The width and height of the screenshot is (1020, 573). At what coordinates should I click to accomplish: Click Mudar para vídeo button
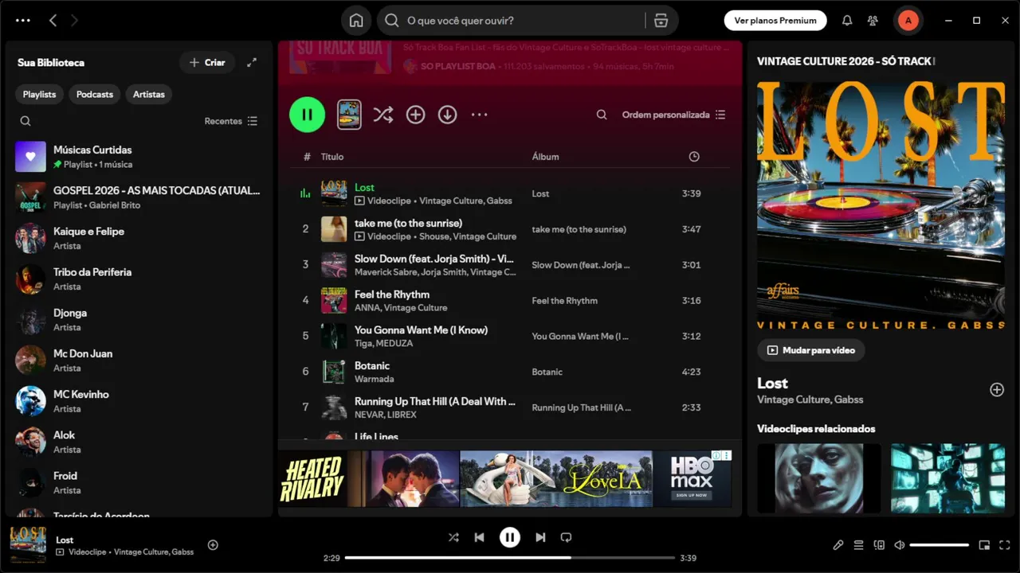click(810, 350)
